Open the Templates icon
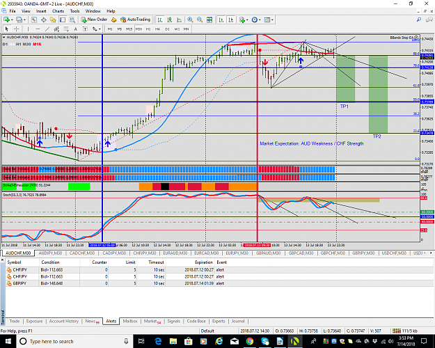The height and width of the screenshot is (348, 435). [267, 19]
